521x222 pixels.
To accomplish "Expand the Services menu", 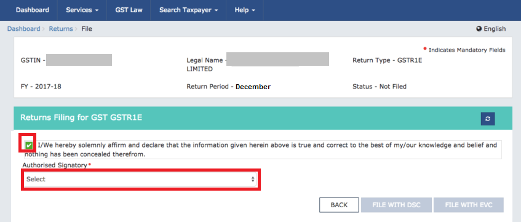I will (x=82, y=10).
